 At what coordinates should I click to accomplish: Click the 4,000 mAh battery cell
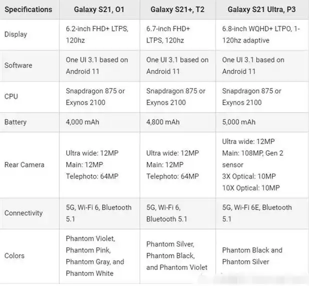83,122
